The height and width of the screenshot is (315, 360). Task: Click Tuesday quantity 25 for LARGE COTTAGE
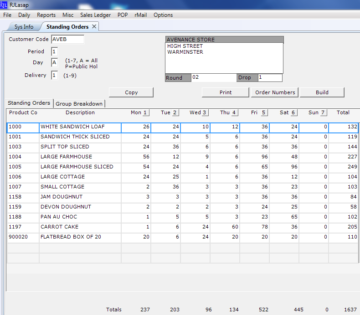[x=166, y=177]
